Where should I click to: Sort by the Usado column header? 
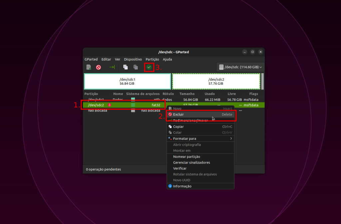[x=210, y=94]
